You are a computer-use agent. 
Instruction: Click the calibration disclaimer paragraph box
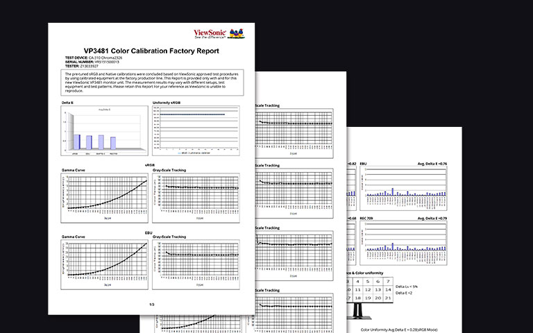152,83
